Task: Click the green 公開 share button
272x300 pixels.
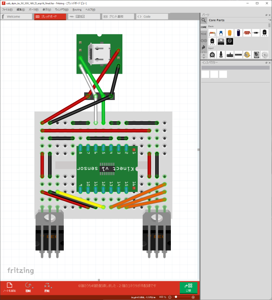Action: [188, 288]
